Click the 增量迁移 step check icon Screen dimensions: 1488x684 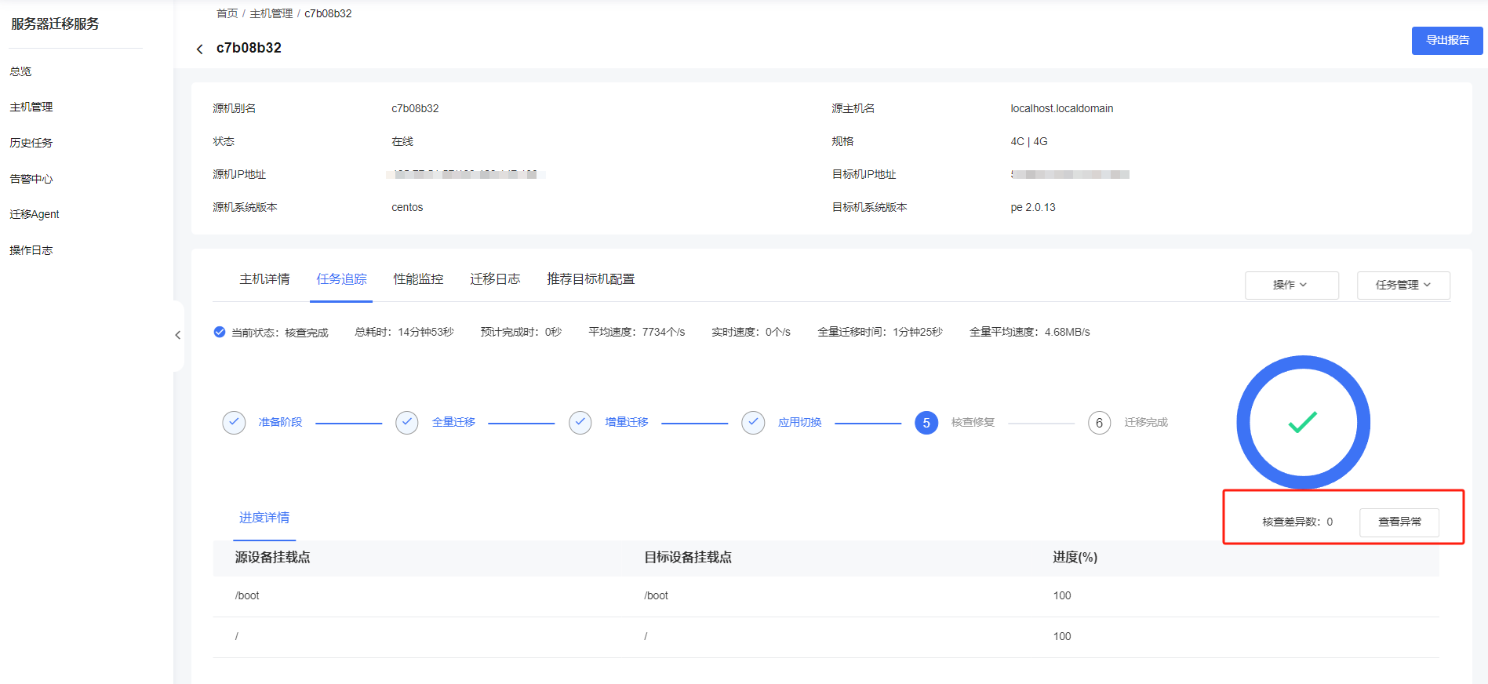(580, 422)
